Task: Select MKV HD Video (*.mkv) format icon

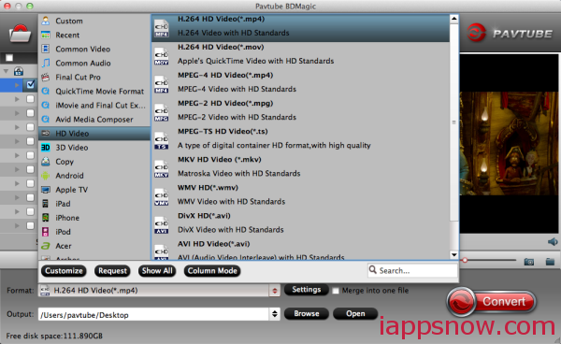Action: pos(162,169)
